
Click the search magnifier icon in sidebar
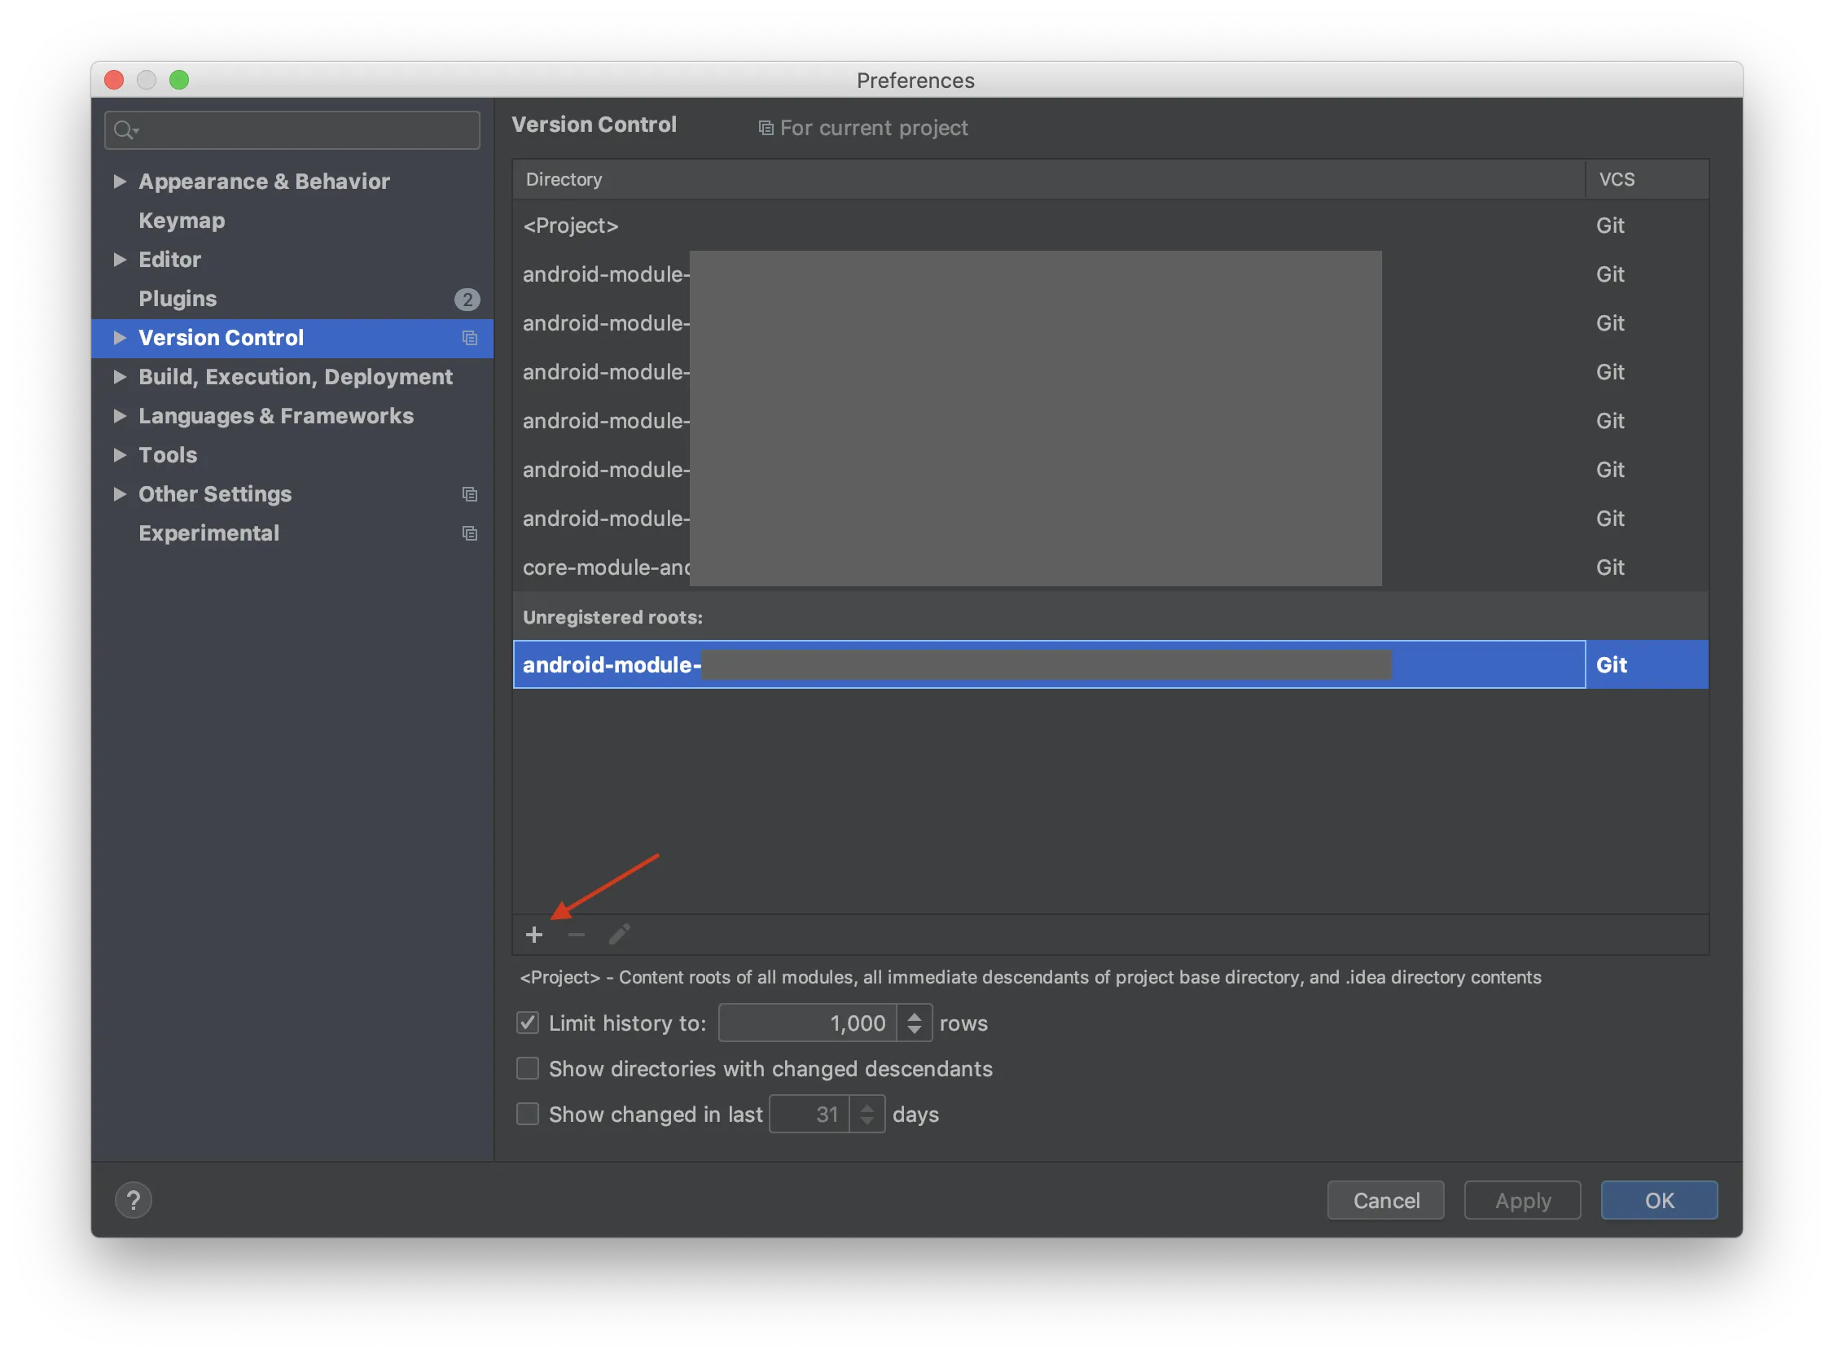pos(125,130)
